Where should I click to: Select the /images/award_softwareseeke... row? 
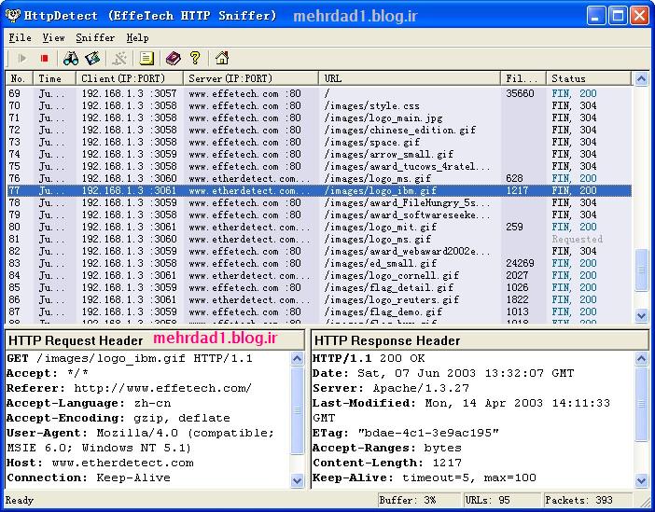tap(319, 214)
